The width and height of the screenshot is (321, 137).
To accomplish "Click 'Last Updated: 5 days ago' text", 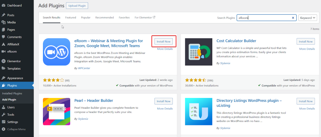I will (x=299, y=80).
